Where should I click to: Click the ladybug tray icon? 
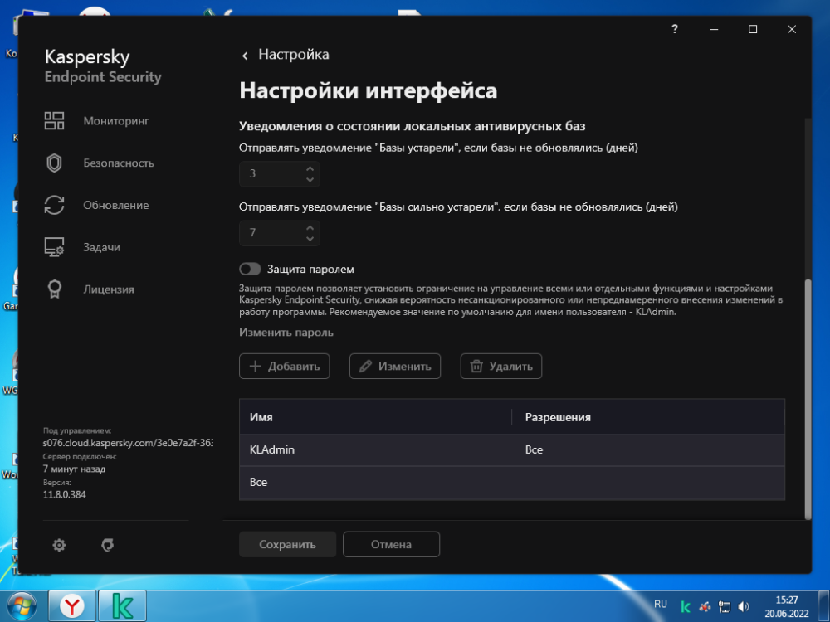[x=705, y=606]
